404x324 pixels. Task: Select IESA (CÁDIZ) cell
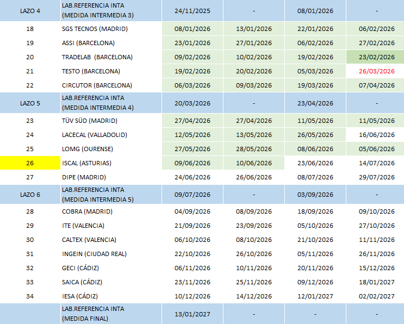[x=111, y=296]
